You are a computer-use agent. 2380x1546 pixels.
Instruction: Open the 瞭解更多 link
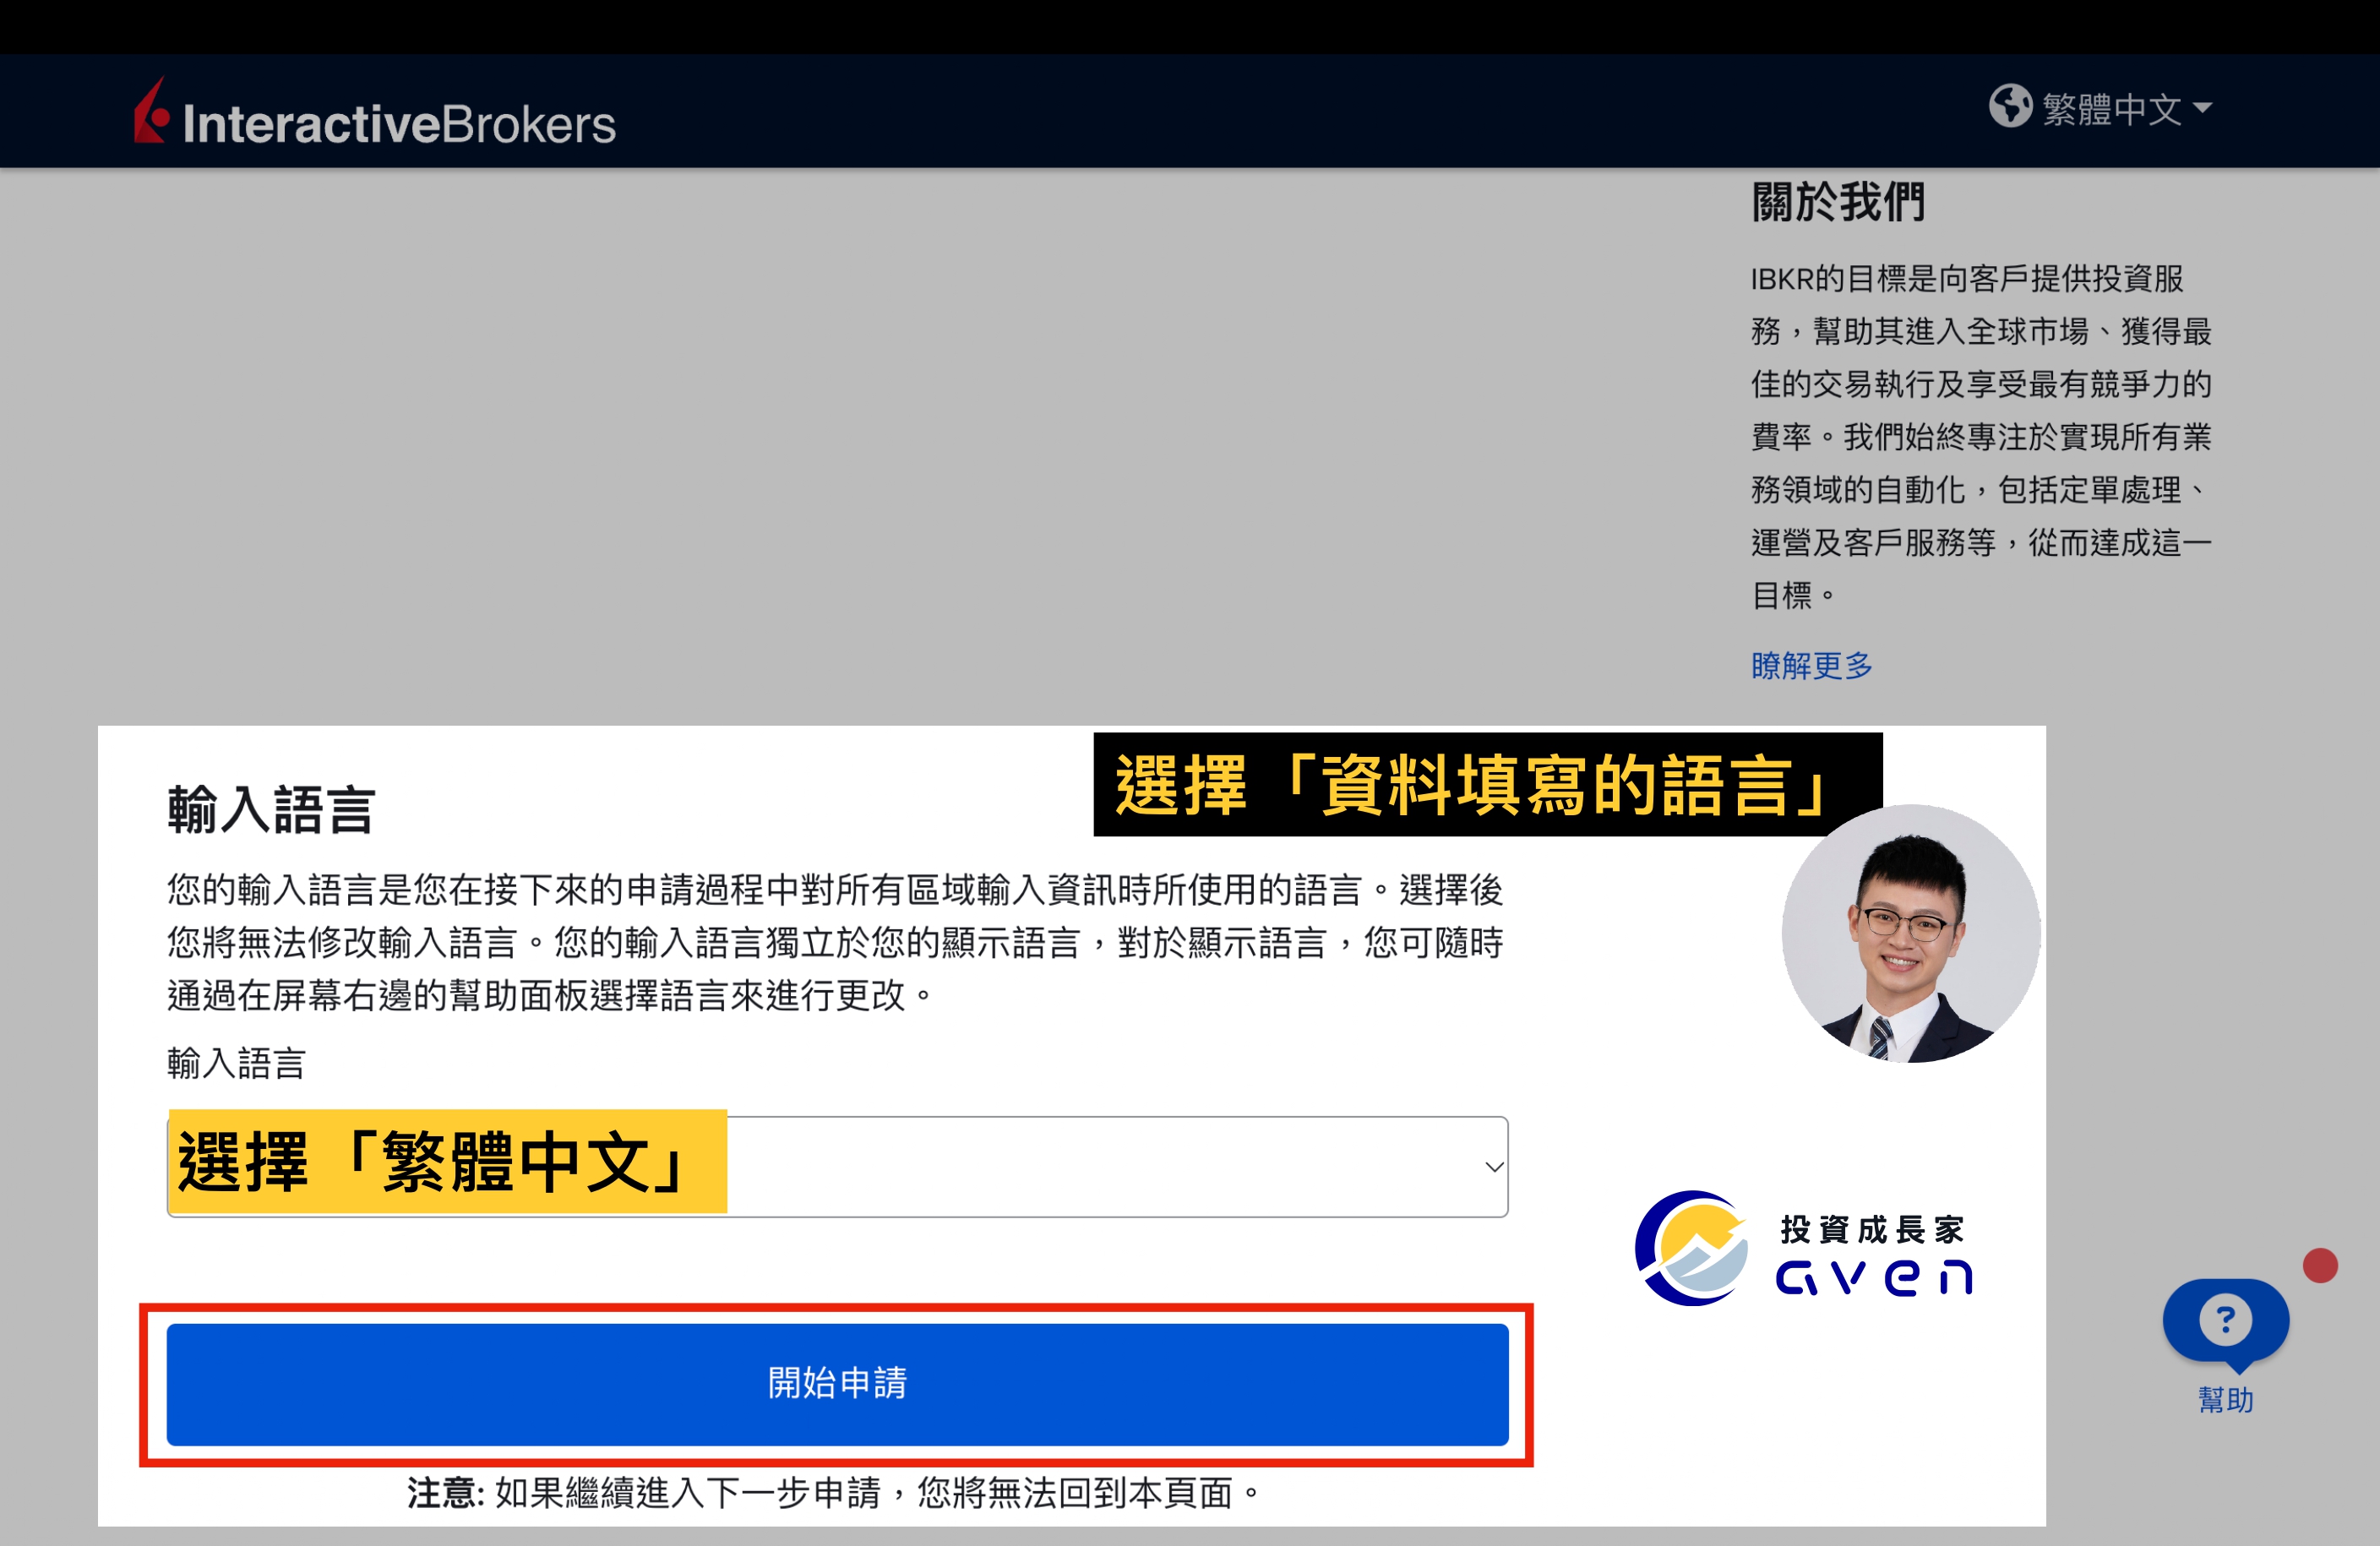pyautogui.click(x=1811, y=665)
